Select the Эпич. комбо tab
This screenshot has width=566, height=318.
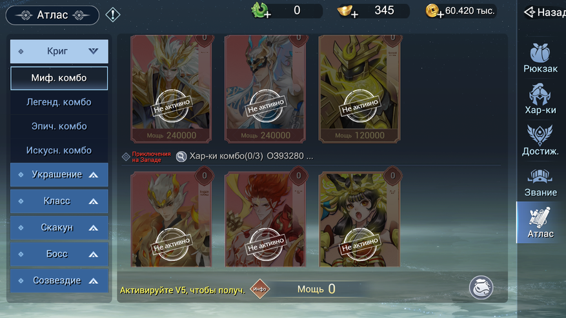tap(59, 126)
